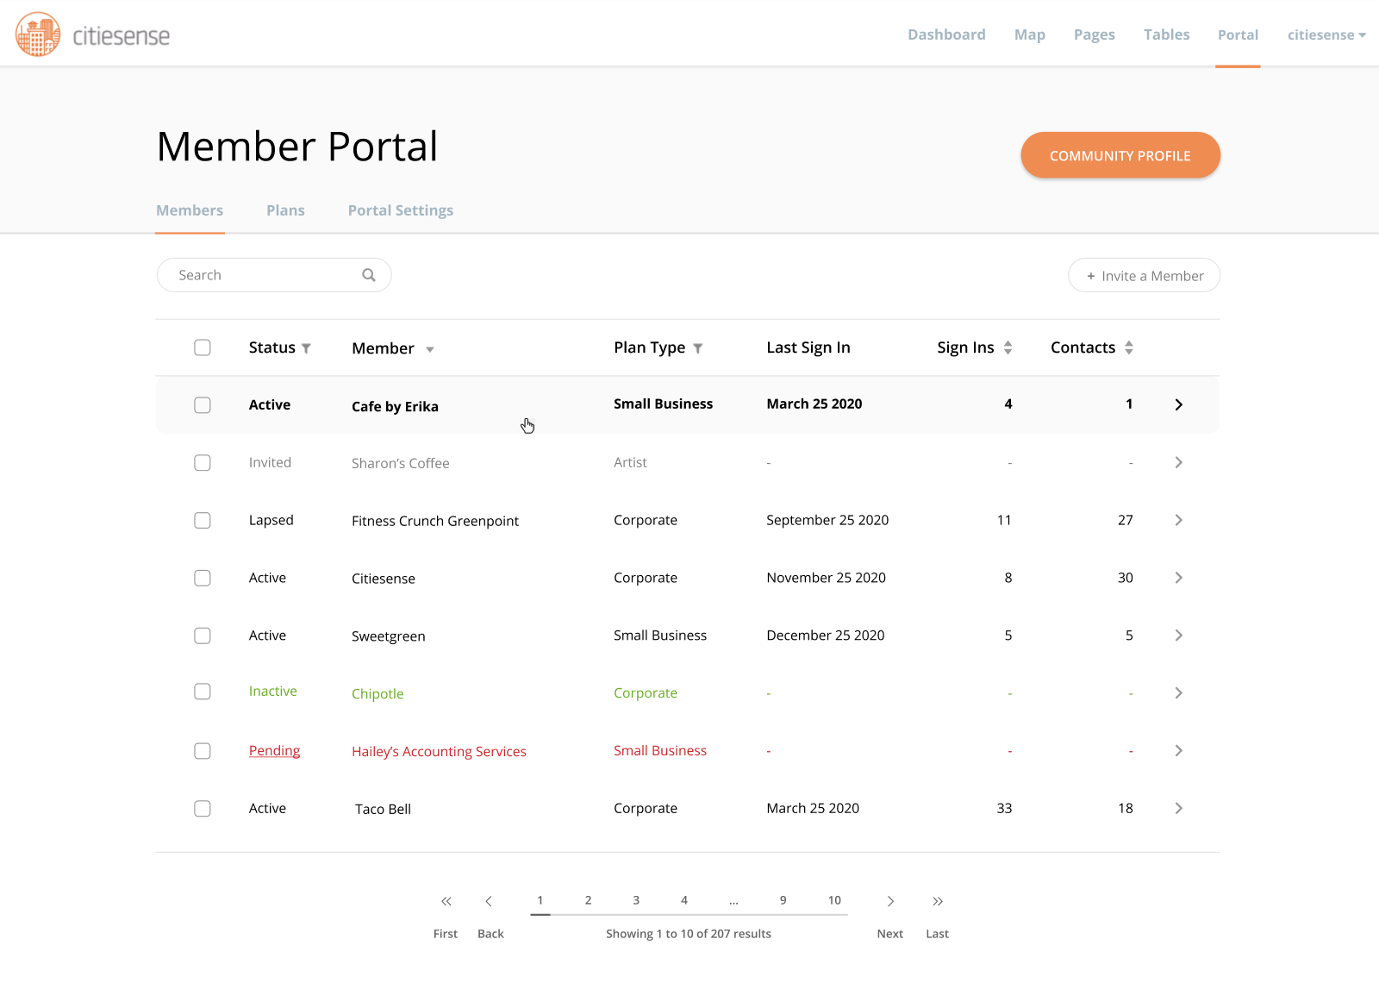The image size is (1379, 983).
Task: Go to page 4
Action: pyautogui.click(x=684, y=900)
